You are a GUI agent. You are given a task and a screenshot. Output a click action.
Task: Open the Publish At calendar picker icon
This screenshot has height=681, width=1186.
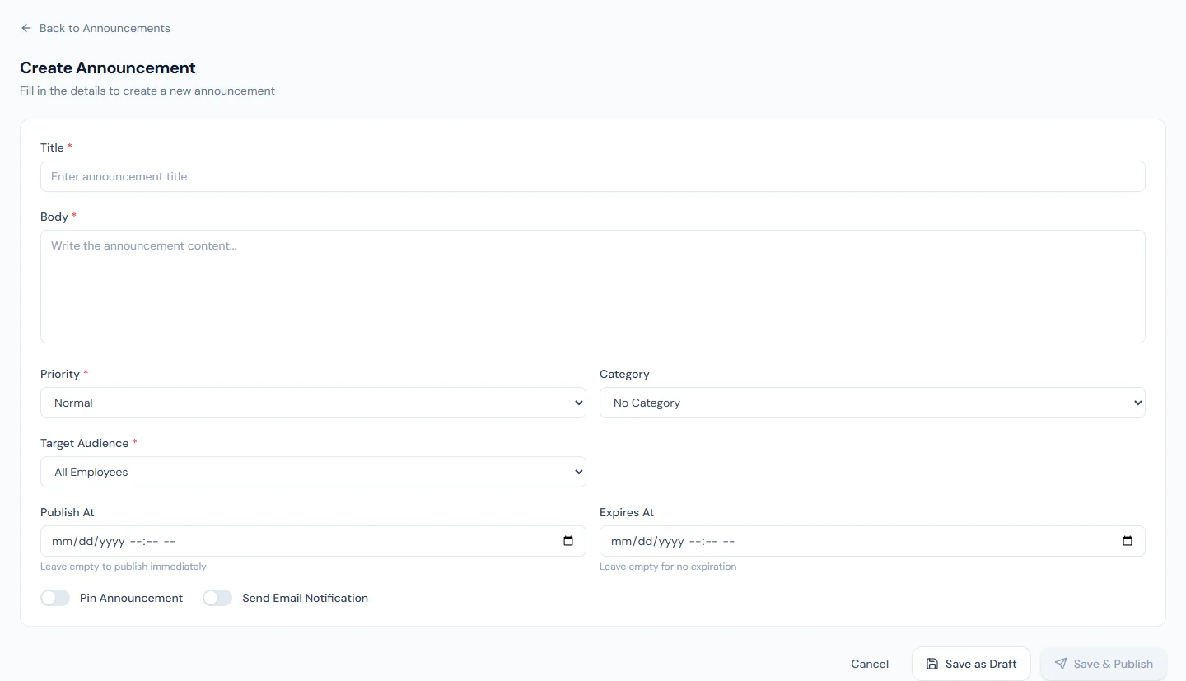point(568,541)
